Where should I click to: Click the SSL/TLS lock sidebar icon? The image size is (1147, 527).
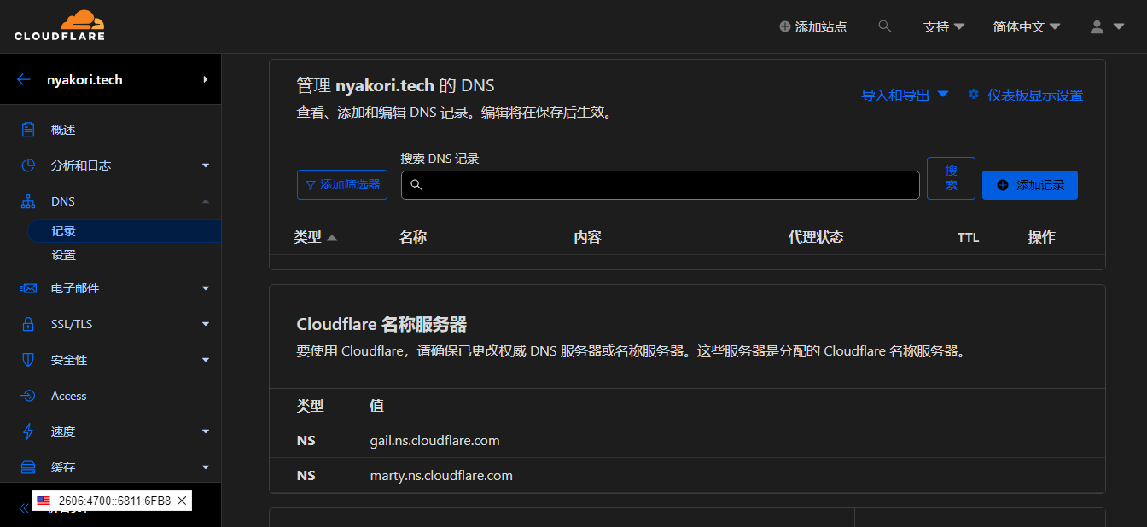(x=28, y=324)
